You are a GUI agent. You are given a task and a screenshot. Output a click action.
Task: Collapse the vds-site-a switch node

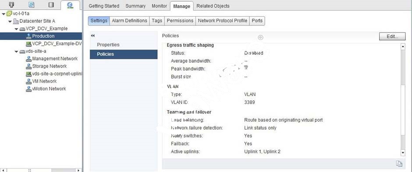coord(17,51)
